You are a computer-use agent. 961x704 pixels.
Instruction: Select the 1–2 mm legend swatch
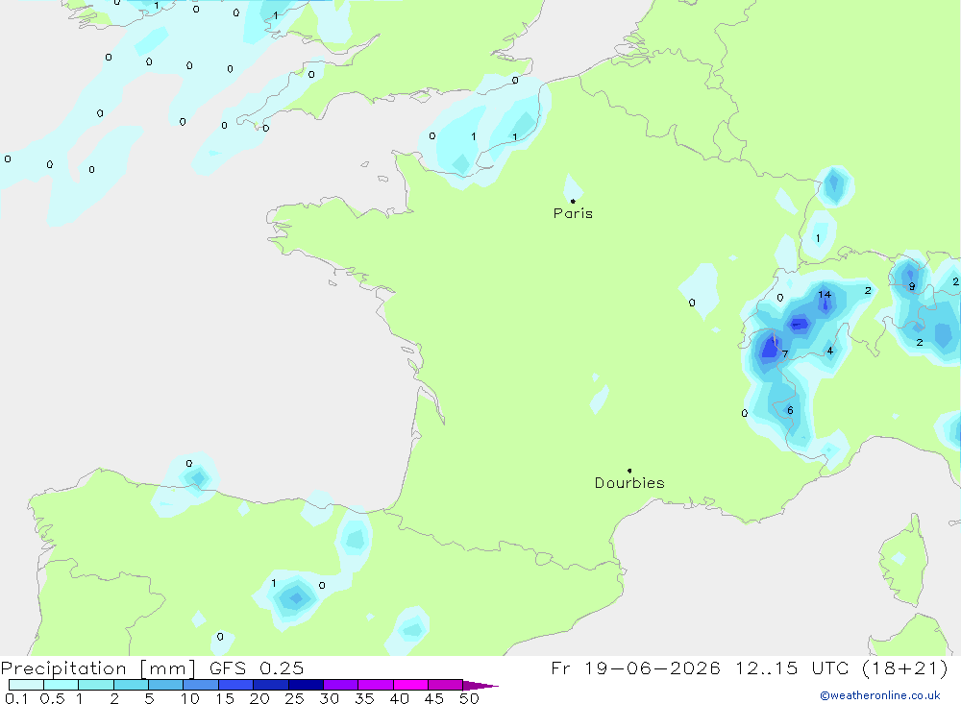96,685
